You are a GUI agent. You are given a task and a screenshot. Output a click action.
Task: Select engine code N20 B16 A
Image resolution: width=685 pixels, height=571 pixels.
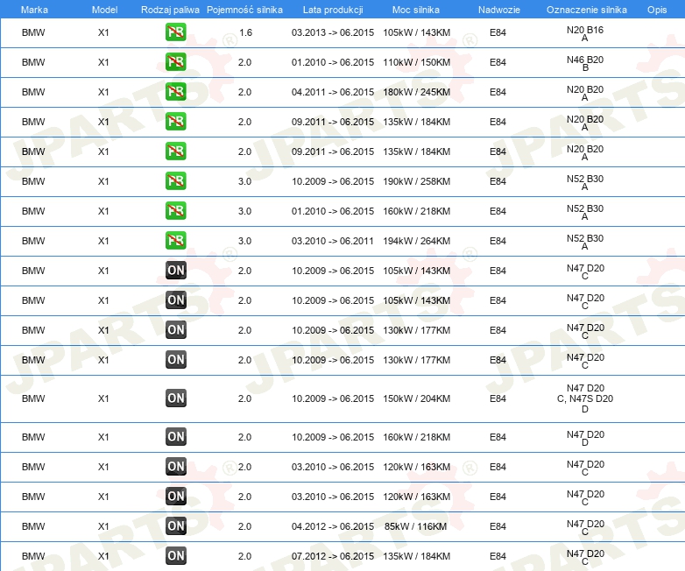tap(585, 33)
